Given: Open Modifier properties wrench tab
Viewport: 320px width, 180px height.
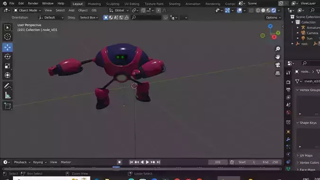Looking at the screenshot, I should tap(288, 139).
